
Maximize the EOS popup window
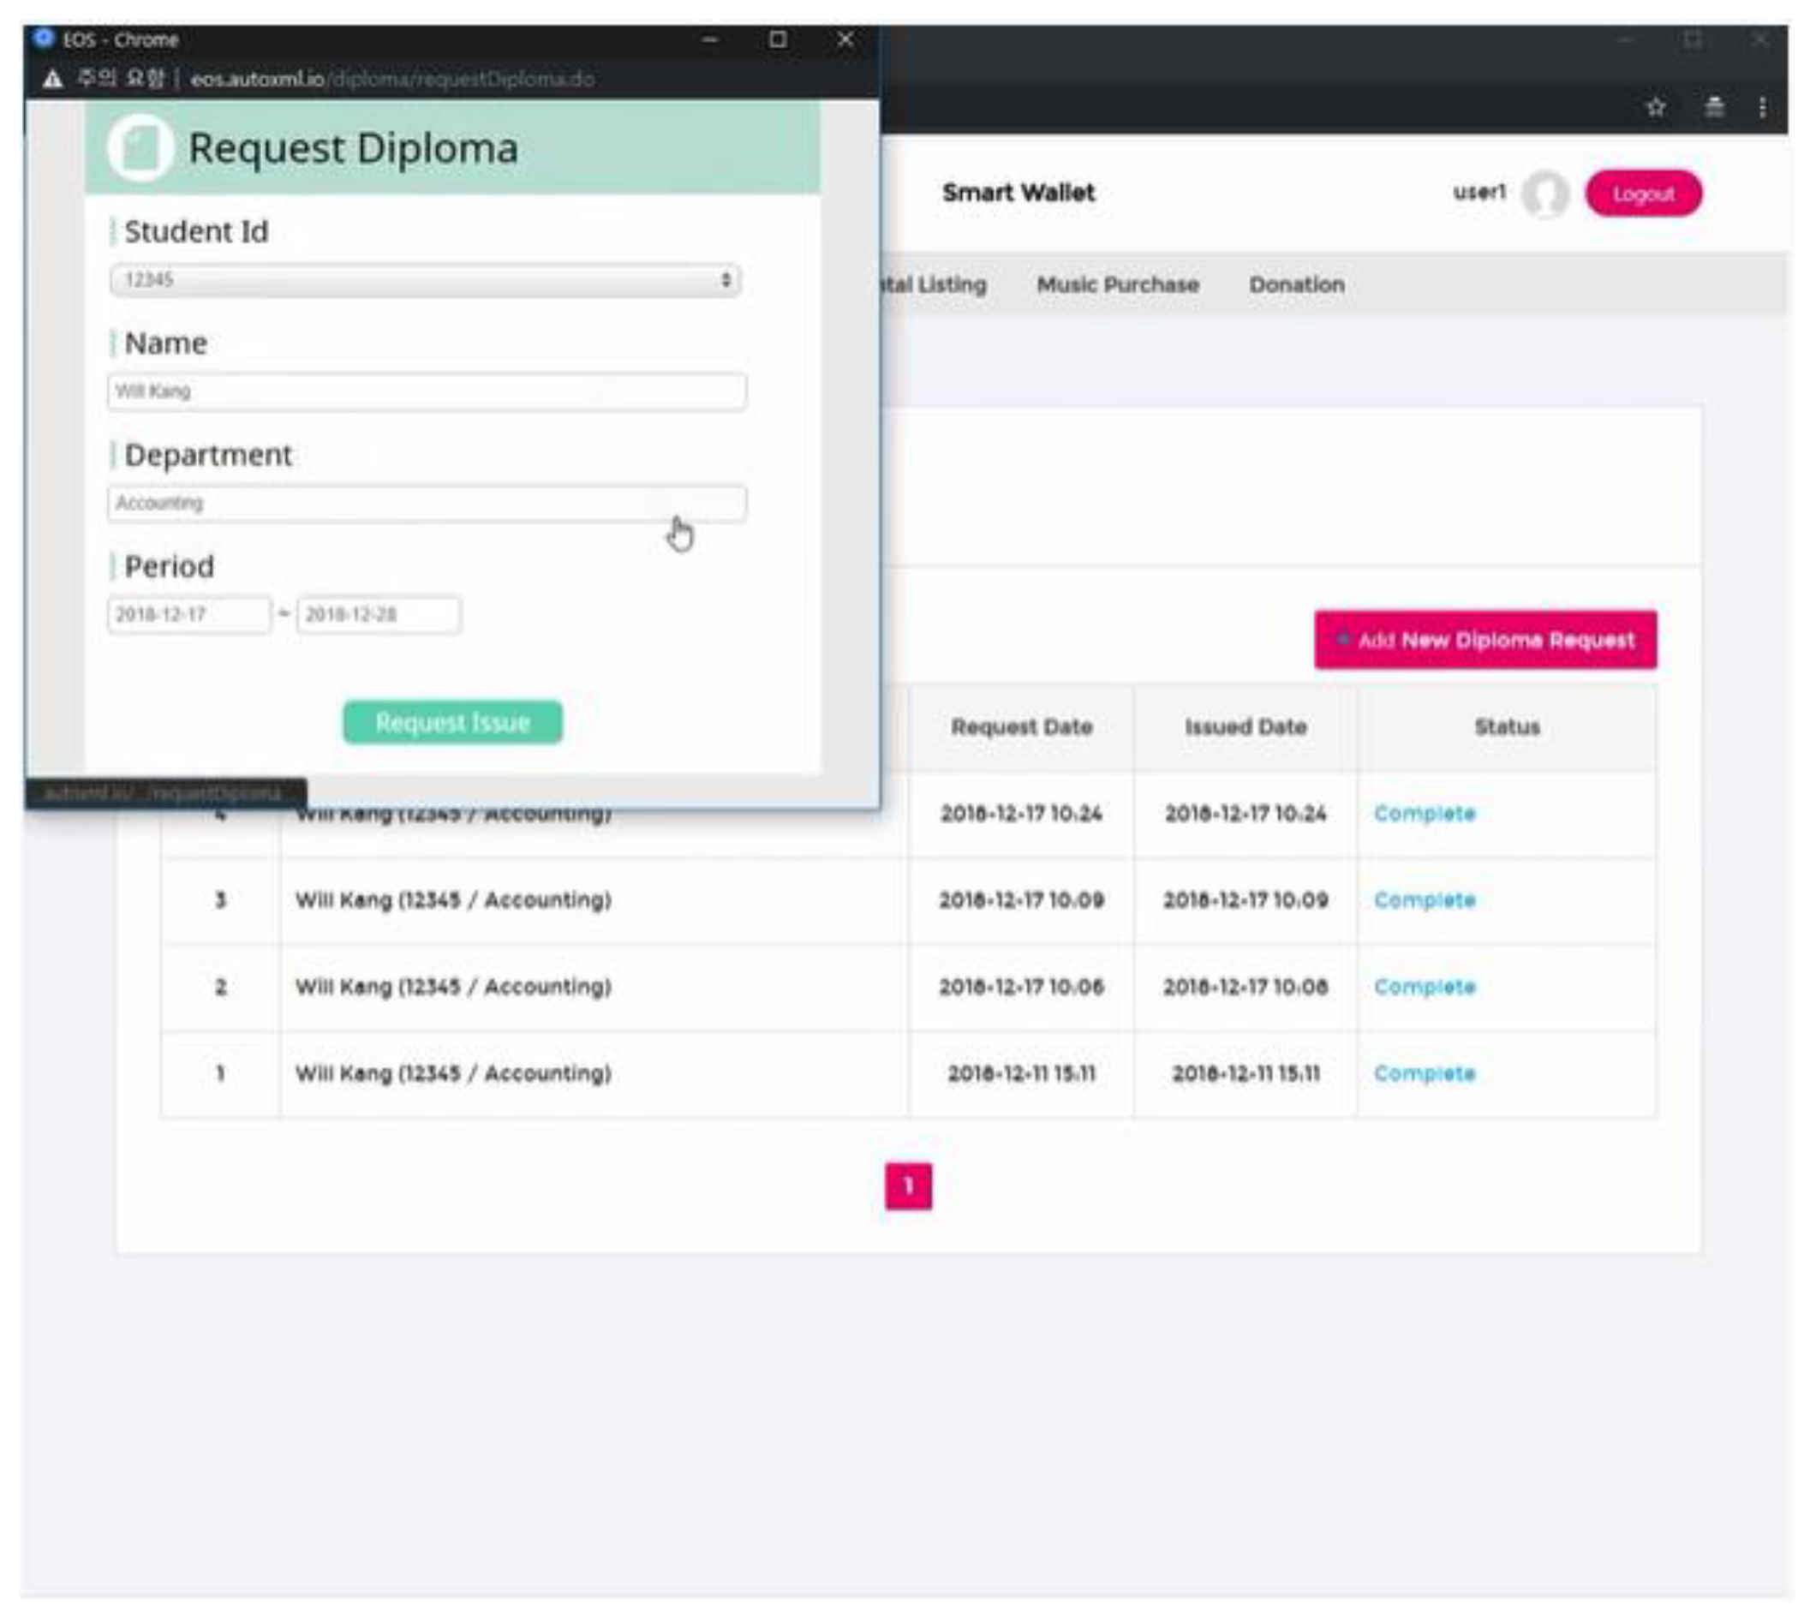pyautogui.click(x=777, y=39)
